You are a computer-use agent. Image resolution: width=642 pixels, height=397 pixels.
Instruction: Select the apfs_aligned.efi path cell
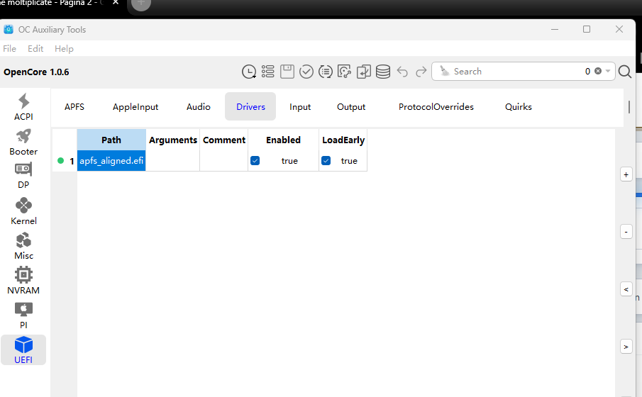click(111, 160)
